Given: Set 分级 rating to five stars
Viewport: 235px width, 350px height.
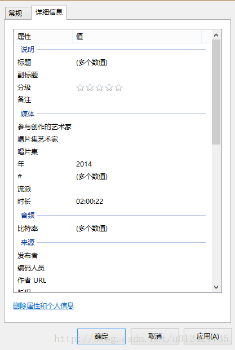Looking at the screenshot, I should (118, 88).
